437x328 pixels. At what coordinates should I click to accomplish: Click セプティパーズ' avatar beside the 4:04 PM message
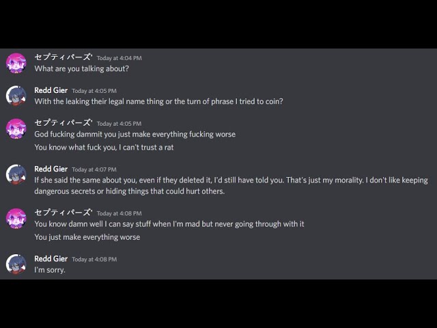tap(16, 63)
